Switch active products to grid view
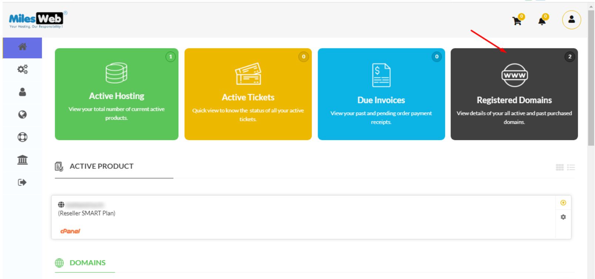 click(559, 167)
